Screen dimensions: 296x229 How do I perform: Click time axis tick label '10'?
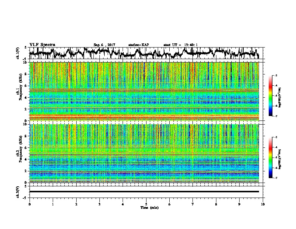coord(263,204)
